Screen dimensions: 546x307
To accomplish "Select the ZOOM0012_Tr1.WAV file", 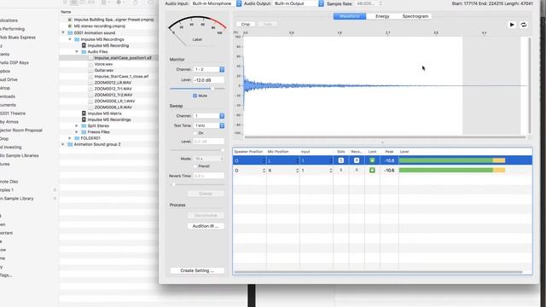I will point(113,89).
